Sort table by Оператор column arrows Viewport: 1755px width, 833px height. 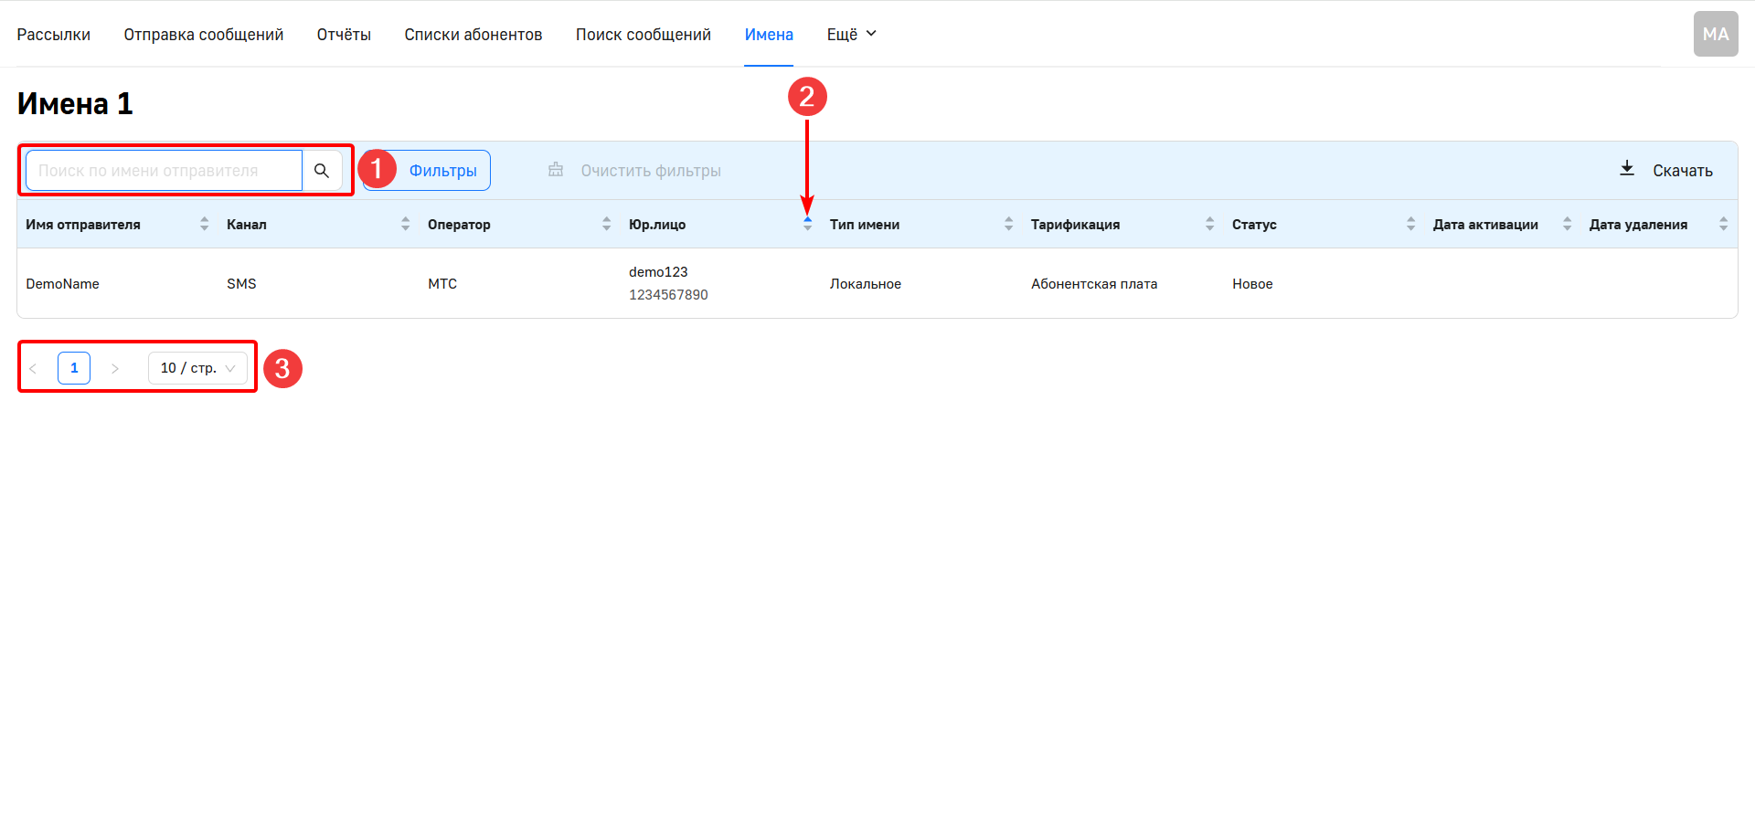[x=606, y=225]
